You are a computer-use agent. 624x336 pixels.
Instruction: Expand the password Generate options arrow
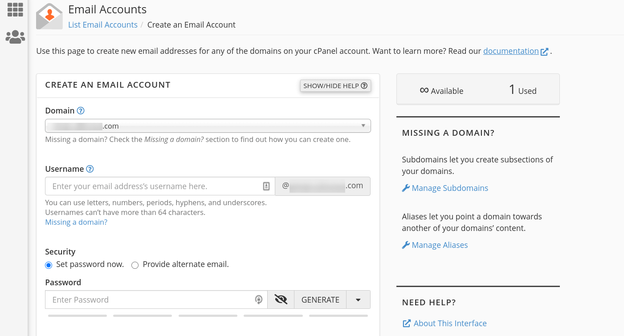coord(358,299)
